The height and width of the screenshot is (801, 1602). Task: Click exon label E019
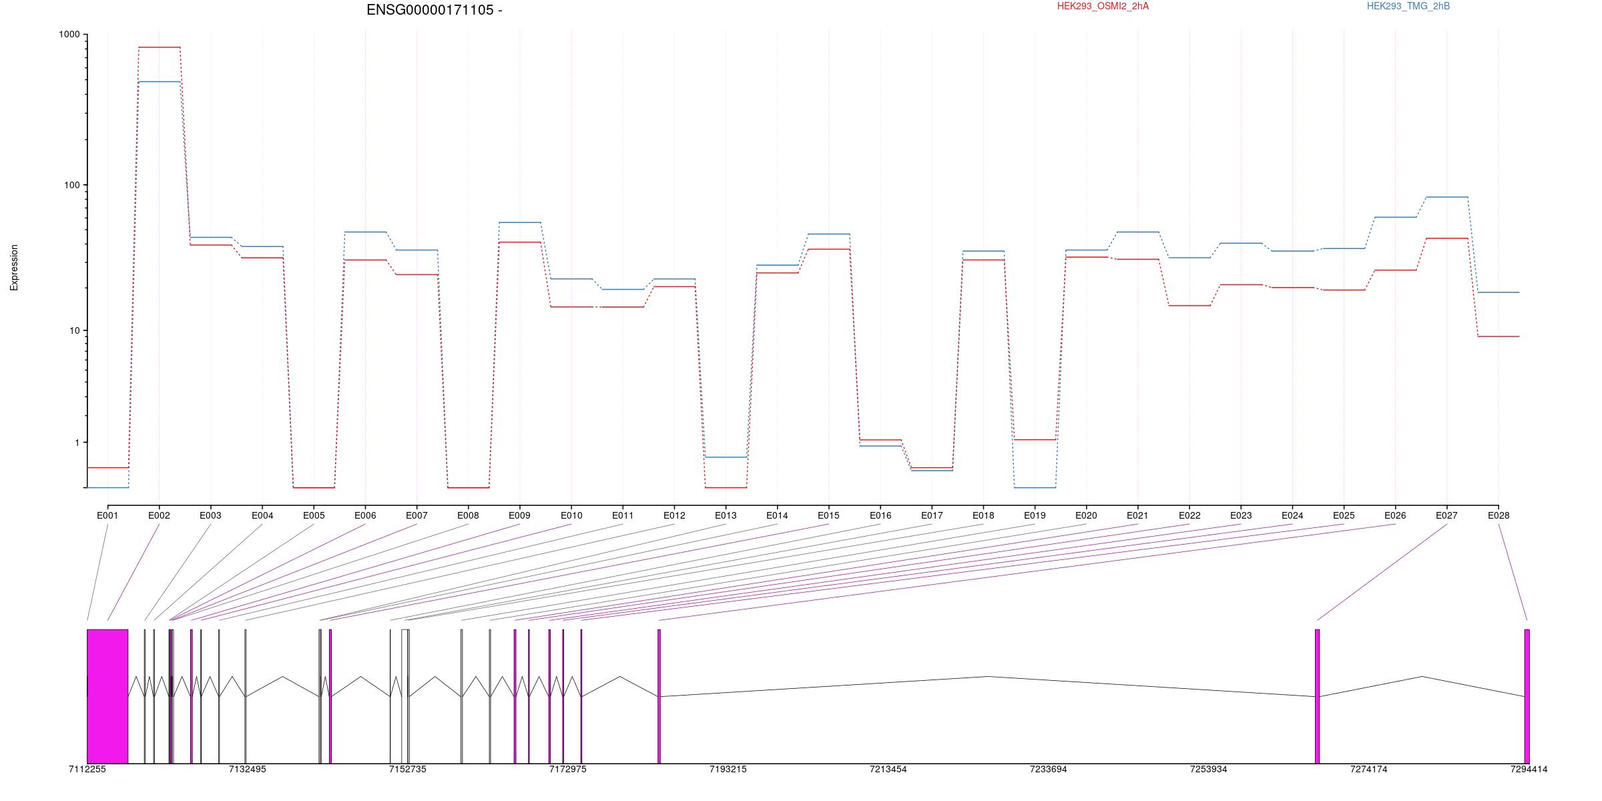pyautogui.click(x=1035, y=515)
